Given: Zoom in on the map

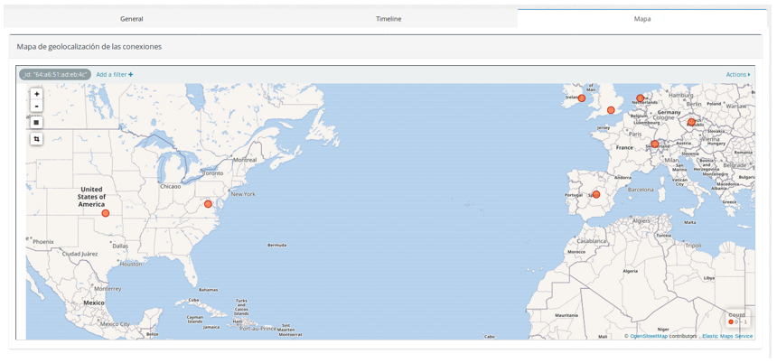Looking at the screenshot, I should tap(37, 94).
